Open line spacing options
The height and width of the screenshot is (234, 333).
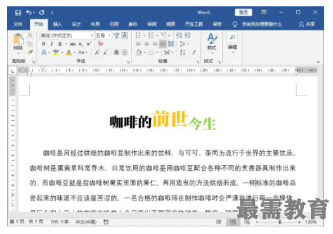point(184,44)
